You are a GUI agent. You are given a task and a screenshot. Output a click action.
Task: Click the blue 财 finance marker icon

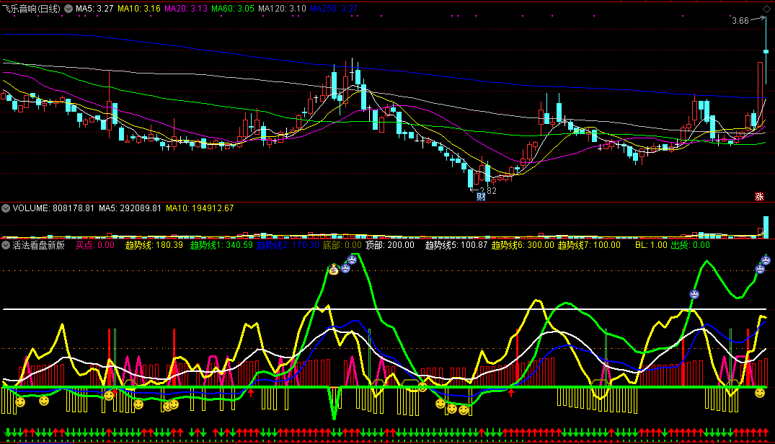(x=481, y=197)
